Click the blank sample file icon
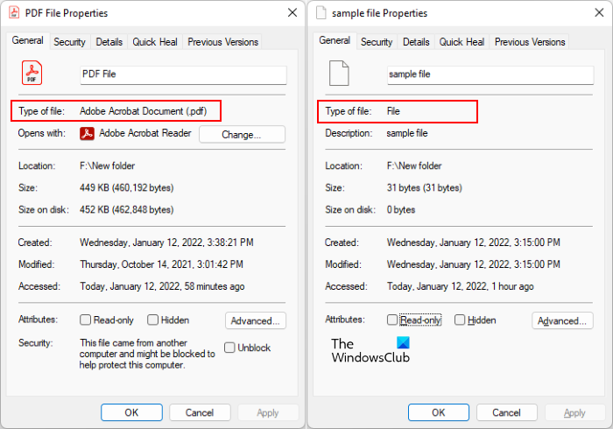Viewport: 613px width, 429px height. [x=339, y=74]
